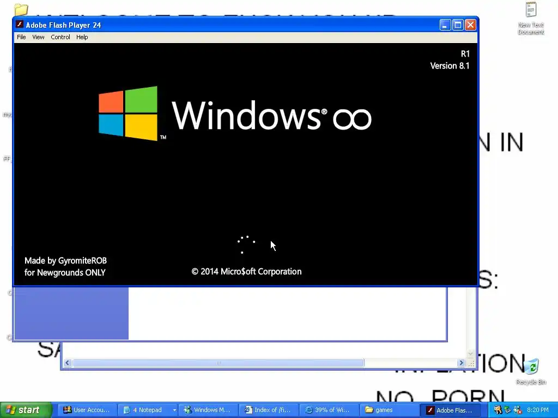Click the "R1" label on the splash screen

pos(465,54)
